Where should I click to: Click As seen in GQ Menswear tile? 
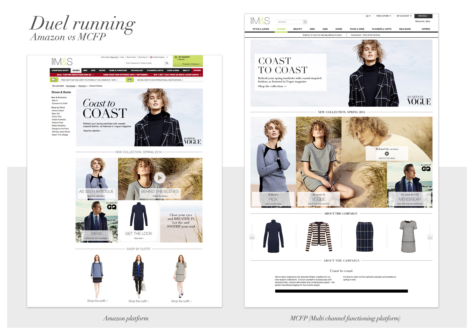pyautogui.click(x=410, y=185)
